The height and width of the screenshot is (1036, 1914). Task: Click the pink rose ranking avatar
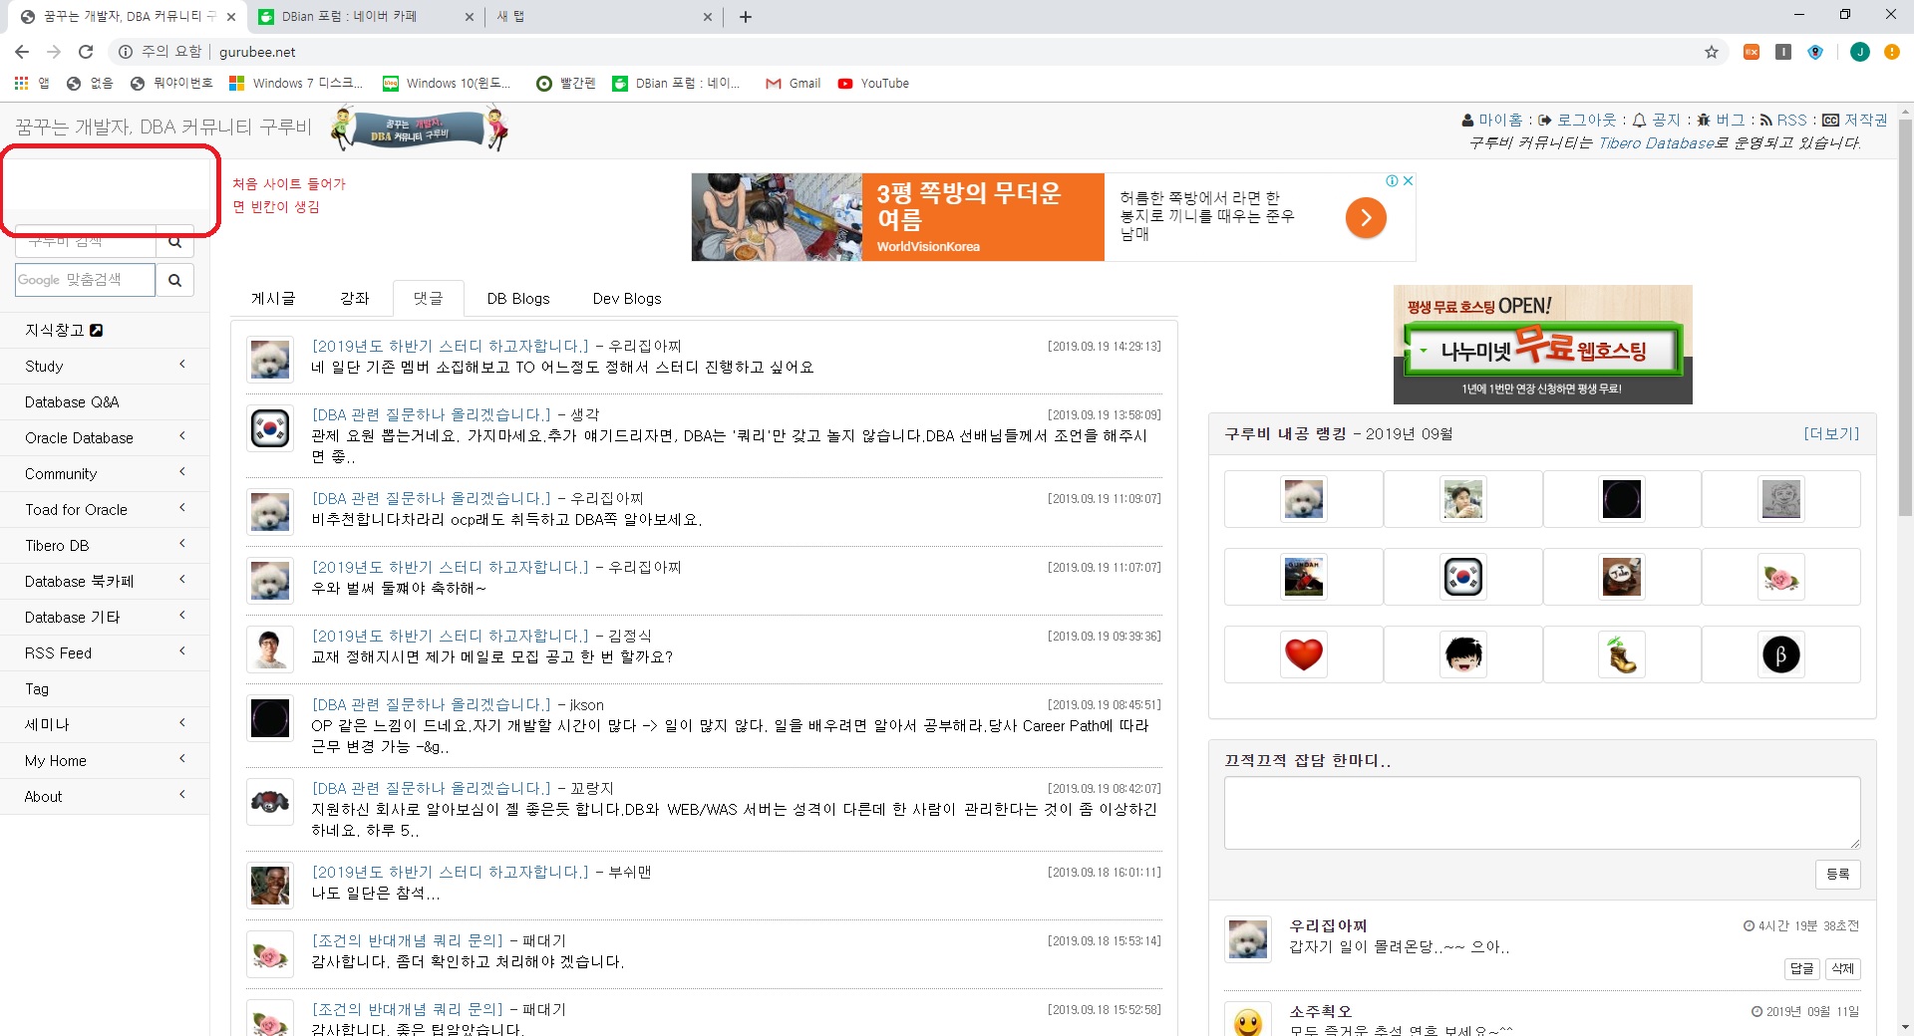pyautogui.click(x=1780, y=577)
